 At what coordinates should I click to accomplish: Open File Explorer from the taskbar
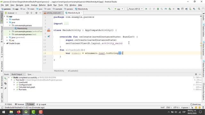[11, 112]
